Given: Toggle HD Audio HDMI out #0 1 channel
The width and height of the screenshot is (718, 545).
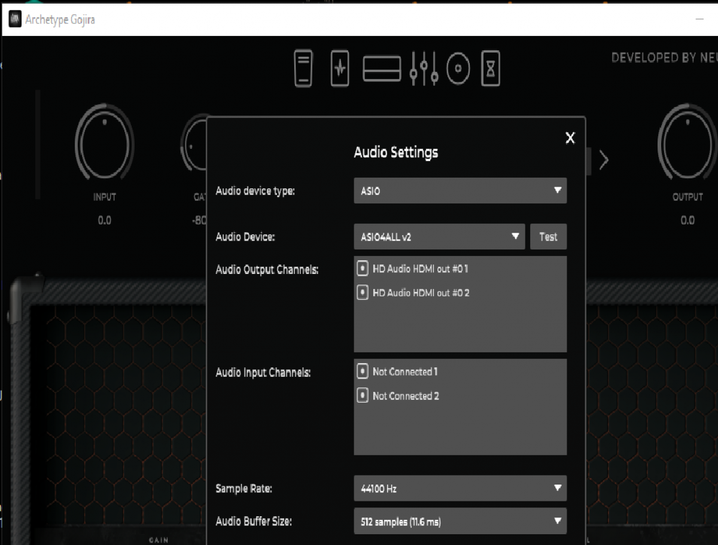Looking at the screenshot, I should point(362,269).
